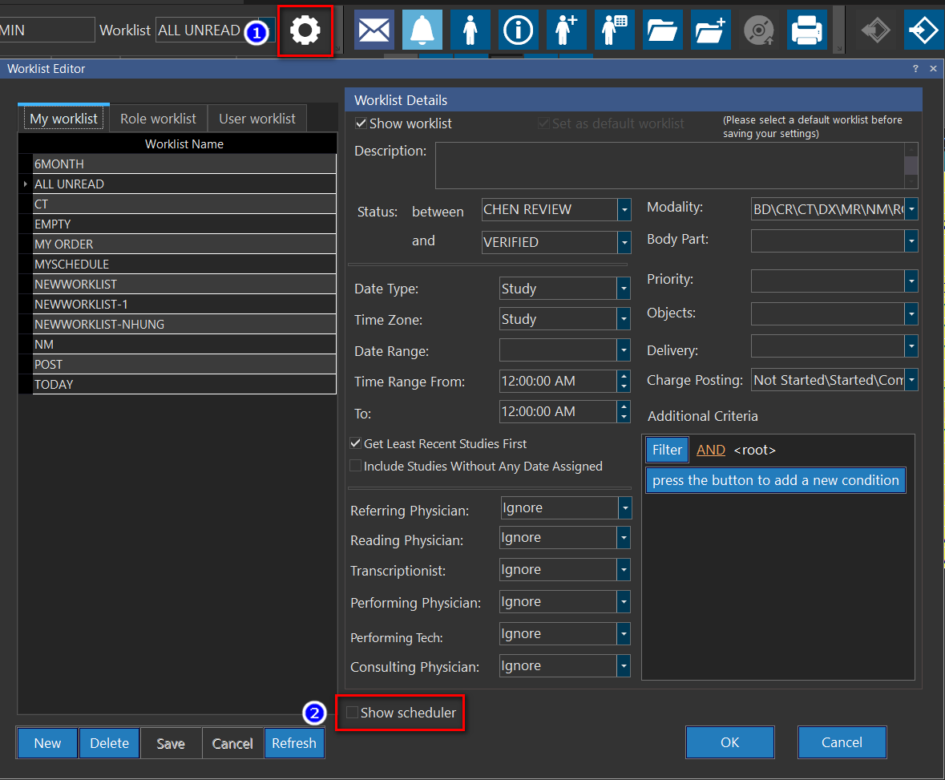945x780 pixels.
Task: Click the add patient icon
Action: (x=567, y=30)
